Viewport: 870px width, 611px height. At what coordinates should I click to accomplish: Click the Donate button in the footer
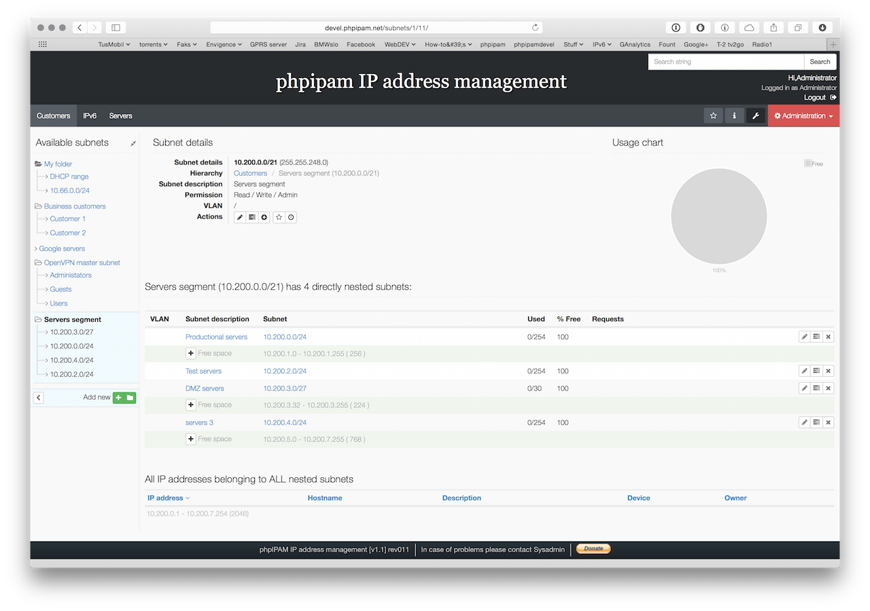point(593,549)
